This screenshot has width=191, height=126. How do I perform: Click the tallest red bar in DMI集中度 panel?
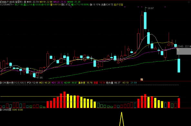(65, 100)
